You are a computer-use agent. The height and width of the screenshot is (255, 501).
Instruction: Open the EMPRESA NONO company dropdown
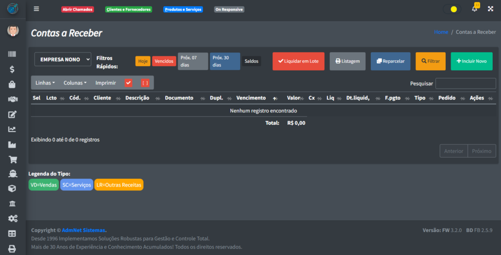tap(63, 59)
